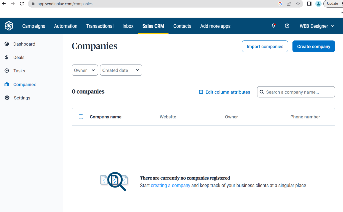Expand the WEB Designer account menu

(317, 26)
